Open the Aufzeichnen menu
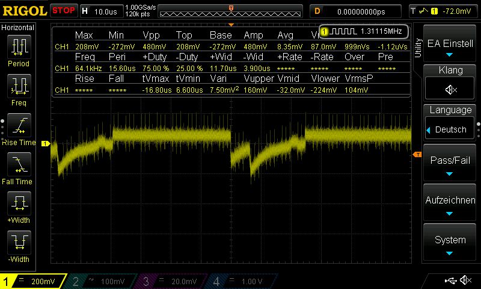Image resolution: width=481 pixels, height=289 pixels. 450,205
